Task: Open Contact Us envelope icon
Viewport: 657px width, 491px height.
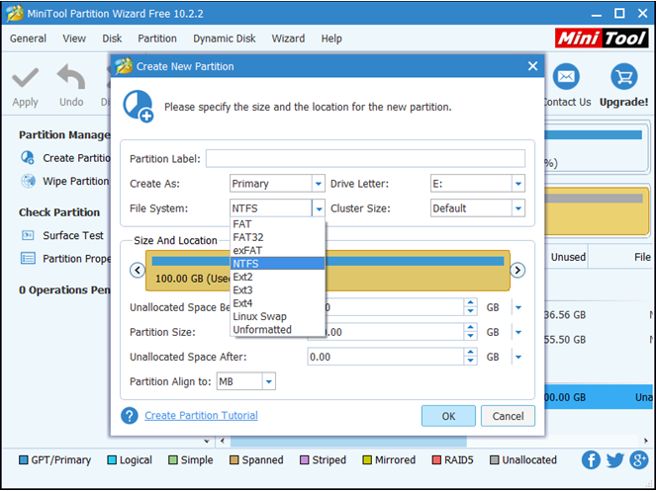Action: pyautogui.click(x=566, y=77)
